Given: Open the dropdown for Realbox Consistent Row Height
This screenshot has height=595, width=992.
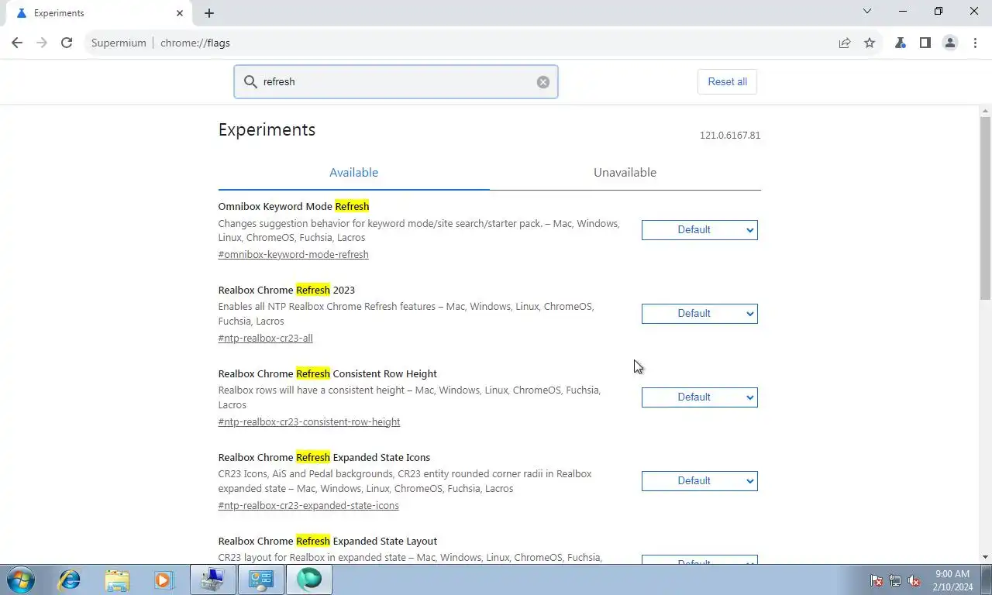Looking at the screenshot, I should [x=699, y=397].
